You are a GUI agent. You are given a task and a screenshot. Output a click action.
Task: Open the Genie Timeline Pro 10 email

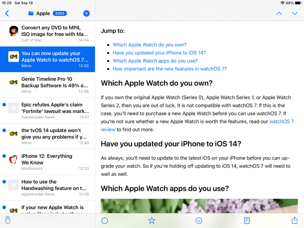(47, 85)
